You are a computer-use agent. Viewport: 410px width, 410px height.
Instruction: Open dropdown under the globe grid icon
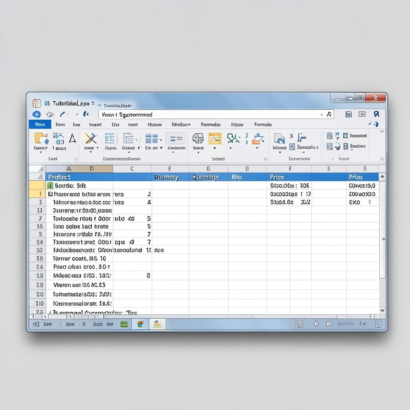pos(198,153)
